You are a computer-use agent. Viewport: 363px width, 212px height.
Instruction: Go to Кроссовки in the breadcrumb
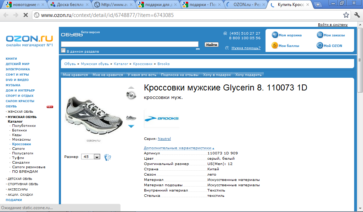coord(143,64)
